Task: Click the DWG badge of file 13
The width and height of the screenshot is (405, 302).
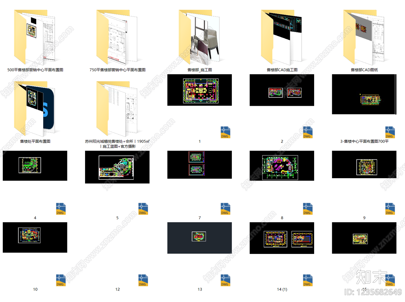Action: tap(225, 280)
